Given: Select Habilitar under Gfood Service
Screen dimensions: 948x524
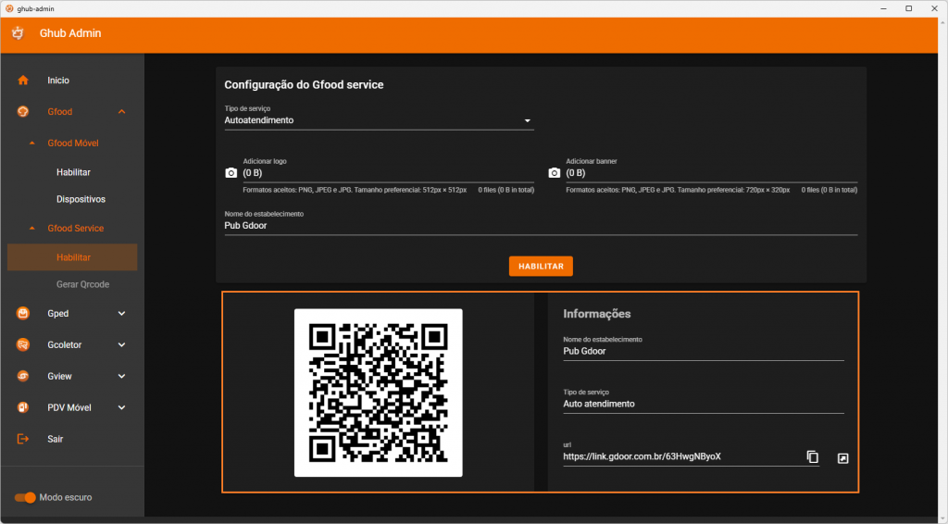Looking at the screenshot, I should (72, 257).
